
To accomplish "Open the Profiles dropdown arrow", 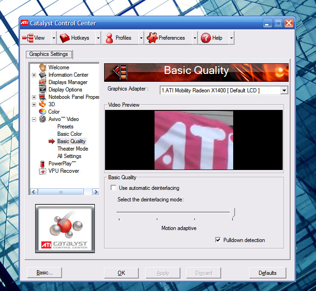I will (141, 38).
